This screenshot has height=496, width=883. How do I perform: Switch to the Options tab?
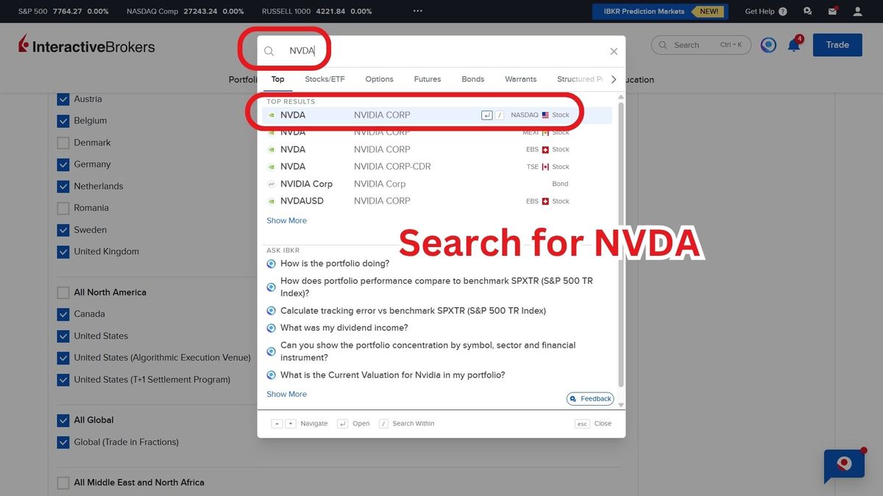pos(379,79)
